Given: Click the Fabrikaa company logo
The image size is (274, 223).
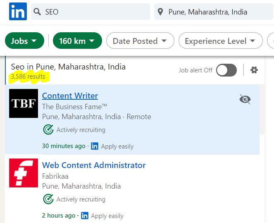Looking at the screenshot, I should tap(24, 173).
